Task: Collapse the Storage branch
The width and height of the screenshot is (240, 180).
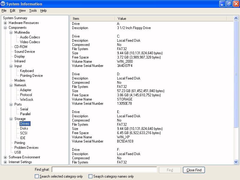Action: tap(11, 119)
